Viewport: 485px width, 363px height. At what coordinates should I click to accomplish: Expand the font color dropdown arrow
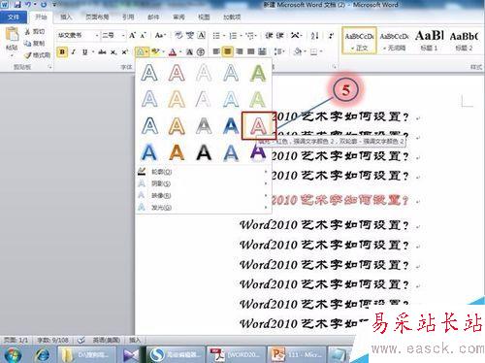[x=180, y=51]
